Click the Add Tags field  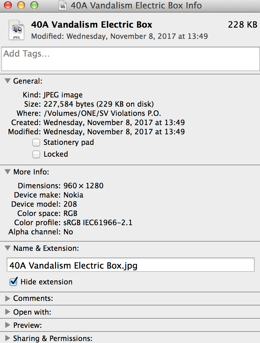click(x=131, y=59)
